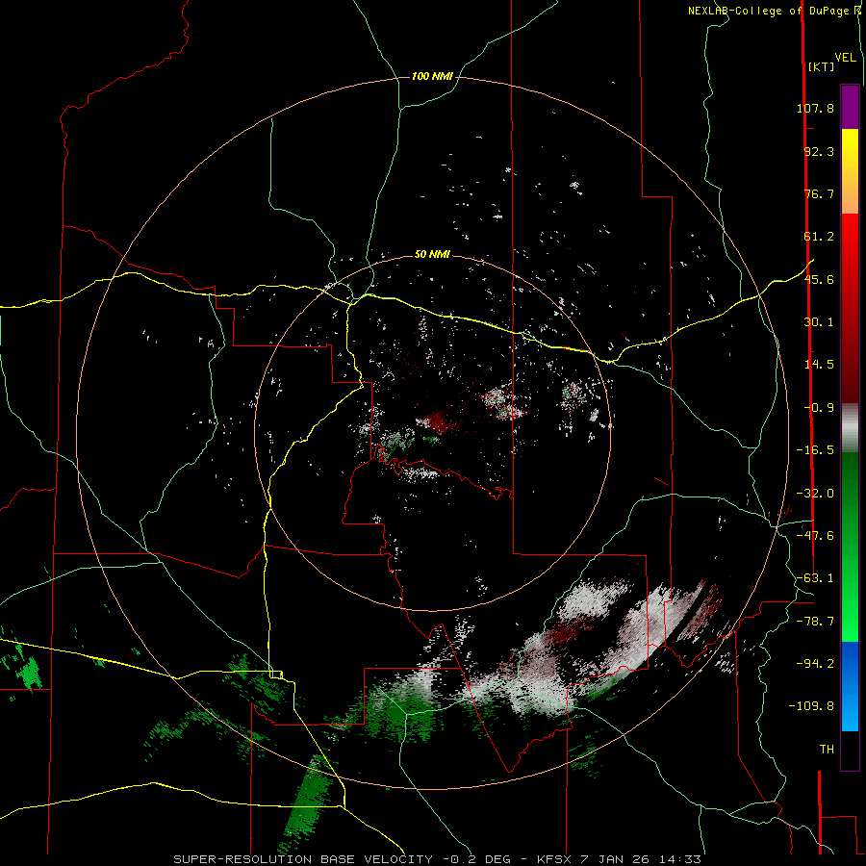Click the 61.2 legend value
Viewport: 866px width, 866px height.
pyautogui.click(x=819, y=237)
